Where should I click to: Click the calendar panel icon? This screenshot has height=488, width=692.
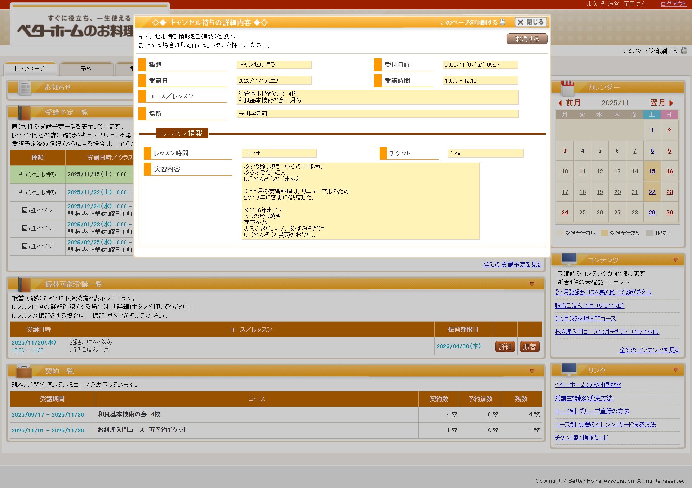pyautogui.click(x=567, y=88)
